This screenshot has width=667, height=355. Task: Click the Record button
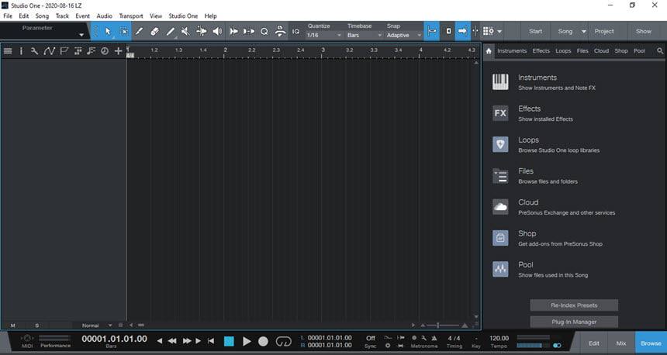[x=264, y=341]
